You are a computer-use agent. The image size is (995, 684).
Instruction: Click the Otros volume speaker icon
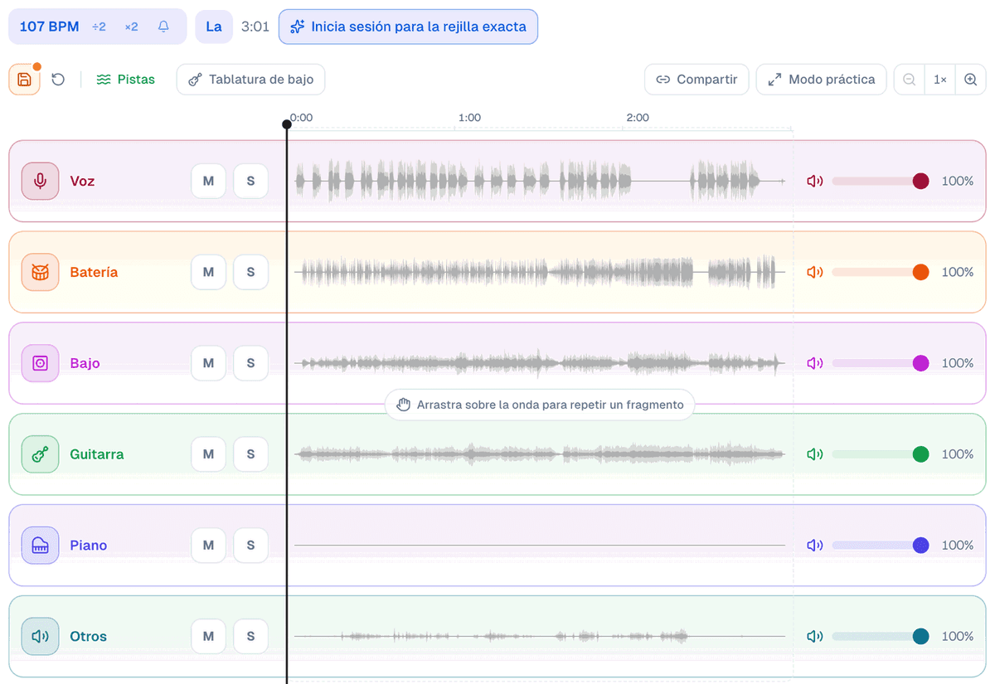(x=815, y=637)
